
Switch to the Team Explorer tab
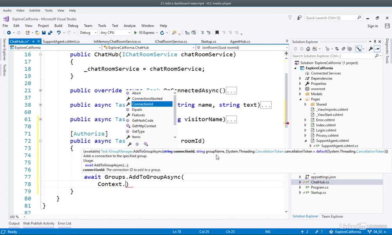(332, 217)
